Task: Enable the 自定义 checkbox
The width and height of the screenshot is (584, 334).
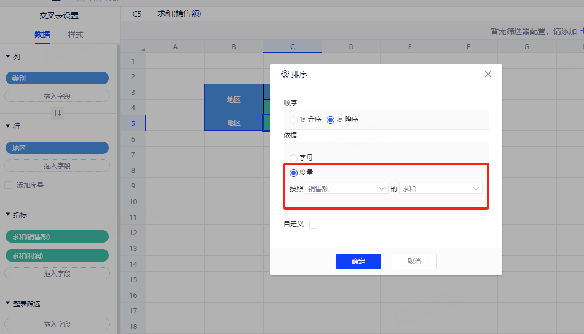Action: click(313, 225)
